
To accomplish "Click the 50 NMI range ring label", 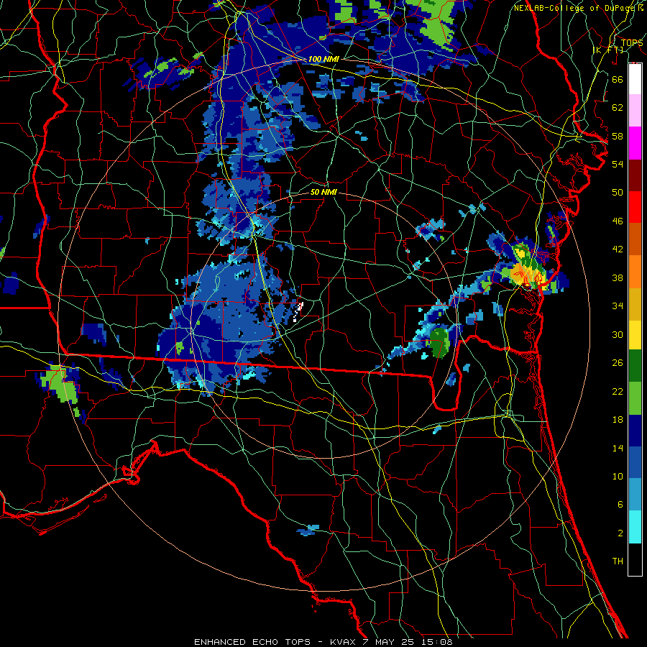I will click(323, 192).
